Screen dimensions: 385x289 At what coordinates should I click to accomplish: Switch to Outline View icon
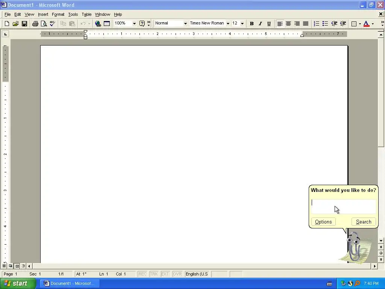click(x=23, y=266)
